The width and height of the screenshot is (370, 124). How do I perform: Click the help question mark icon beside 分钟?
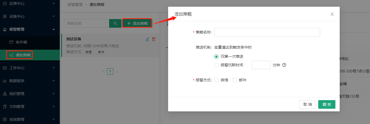point(284,65)
